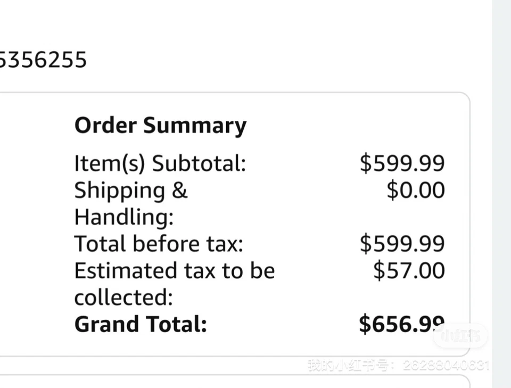Click the Shipping & label text
The width and height of the screenshot is (511, 388).
click(x=130, y=191)
